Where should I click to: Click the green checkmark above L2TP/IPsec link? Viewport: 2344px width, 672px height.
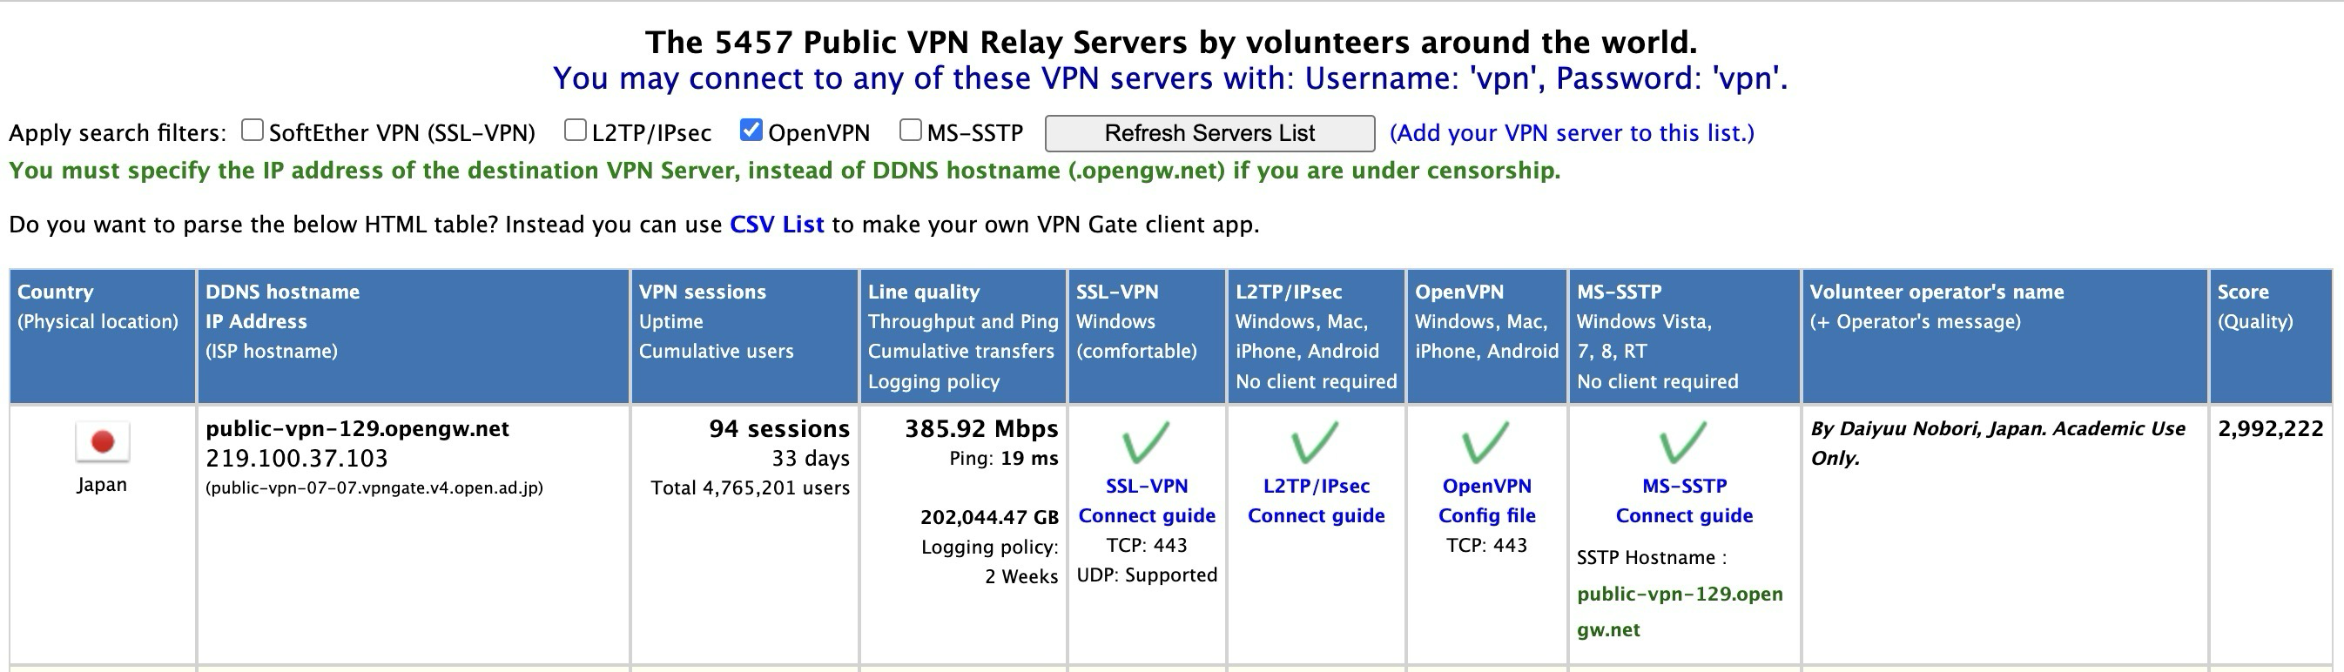coord(1316,442)
